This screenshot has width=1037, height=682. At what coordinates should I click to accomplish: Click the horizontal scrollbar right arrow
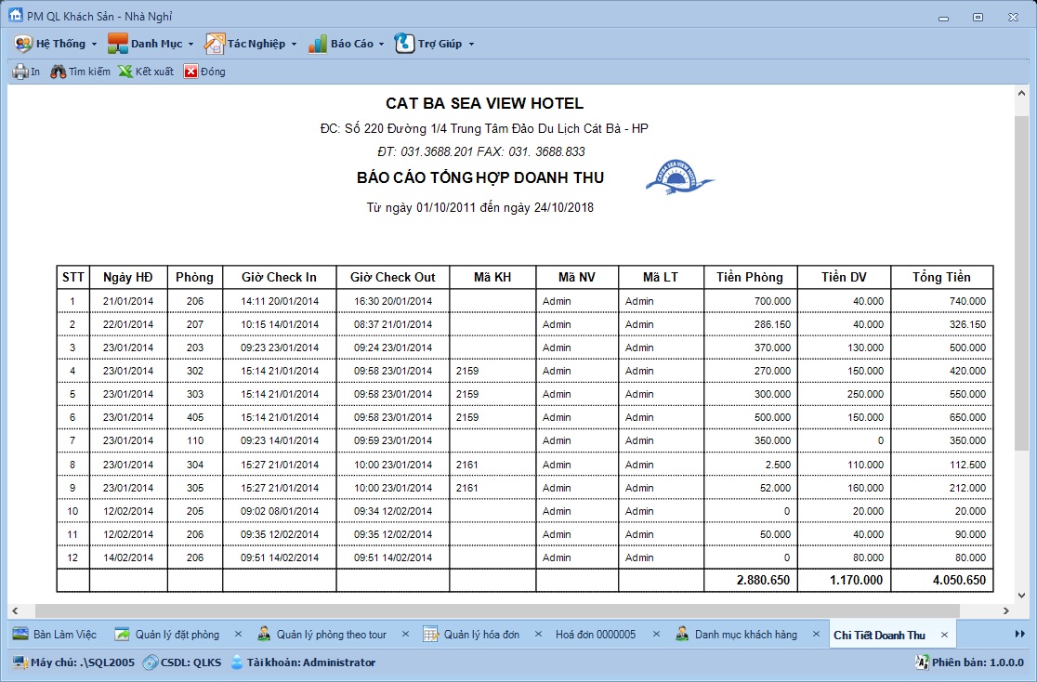click(x=1007, y=610)
